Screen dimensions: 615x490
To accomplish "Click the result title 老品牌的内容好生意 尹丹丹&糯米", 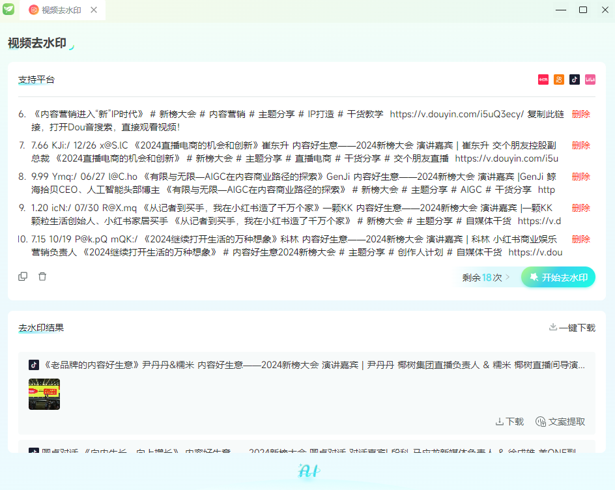I will tap(314, 365).
